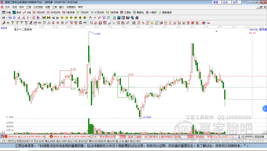267x151 pixels.
Task: Open the 公式选股 menu
Action: tap(38, 7)
